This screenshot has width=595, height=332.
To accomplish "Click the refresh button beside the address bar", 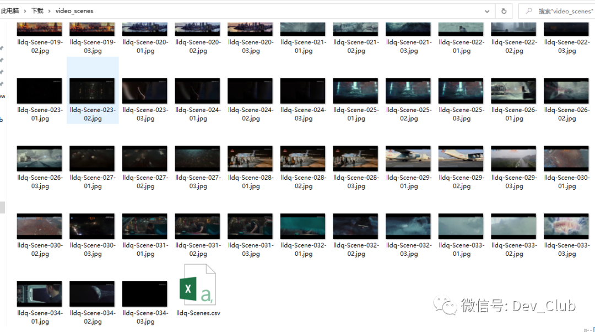I will (x=504, y=11).
